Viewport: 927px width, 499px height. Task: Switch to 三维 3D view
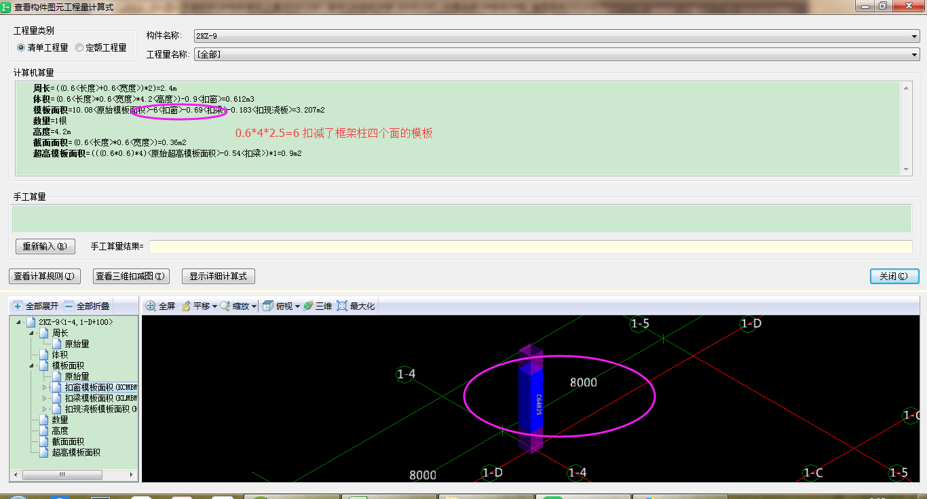tap(318, 306)
